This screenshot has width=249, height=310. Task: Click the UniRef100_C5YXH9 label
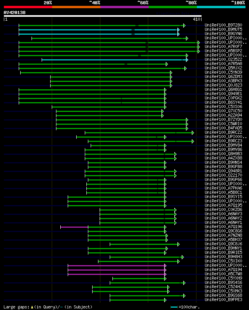(x=223, y=278)
